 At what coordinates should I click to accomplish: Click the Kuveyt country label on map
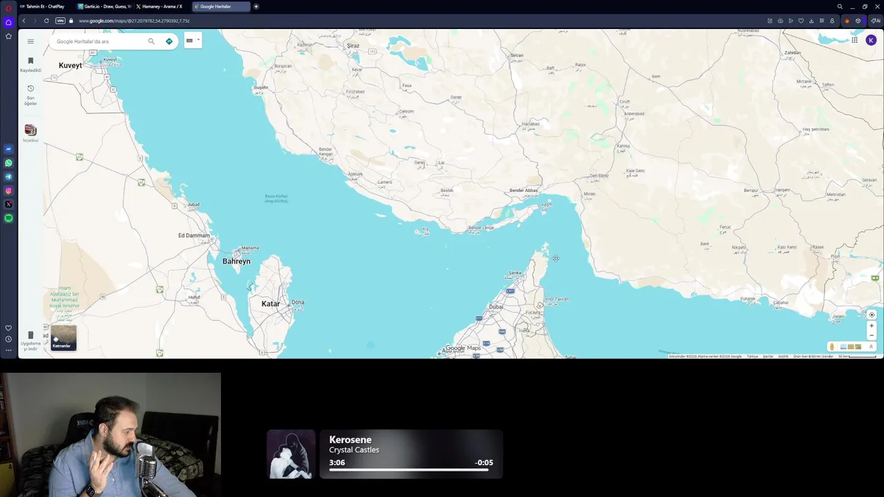click(x=70, y=66)
